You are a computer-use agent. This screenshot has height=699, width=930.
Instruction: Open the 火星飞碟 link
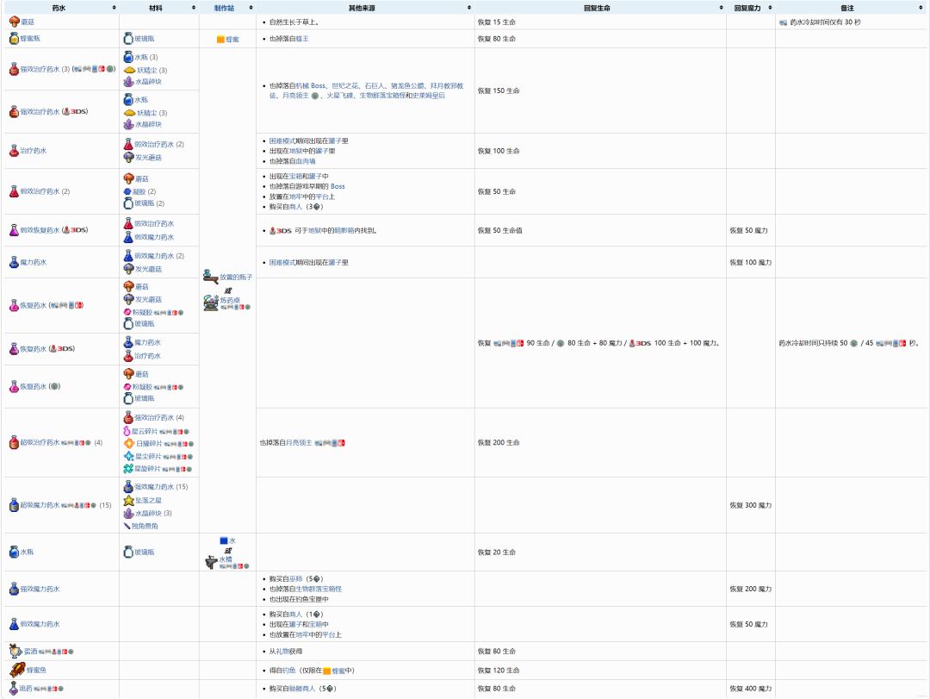click(340, 95)
